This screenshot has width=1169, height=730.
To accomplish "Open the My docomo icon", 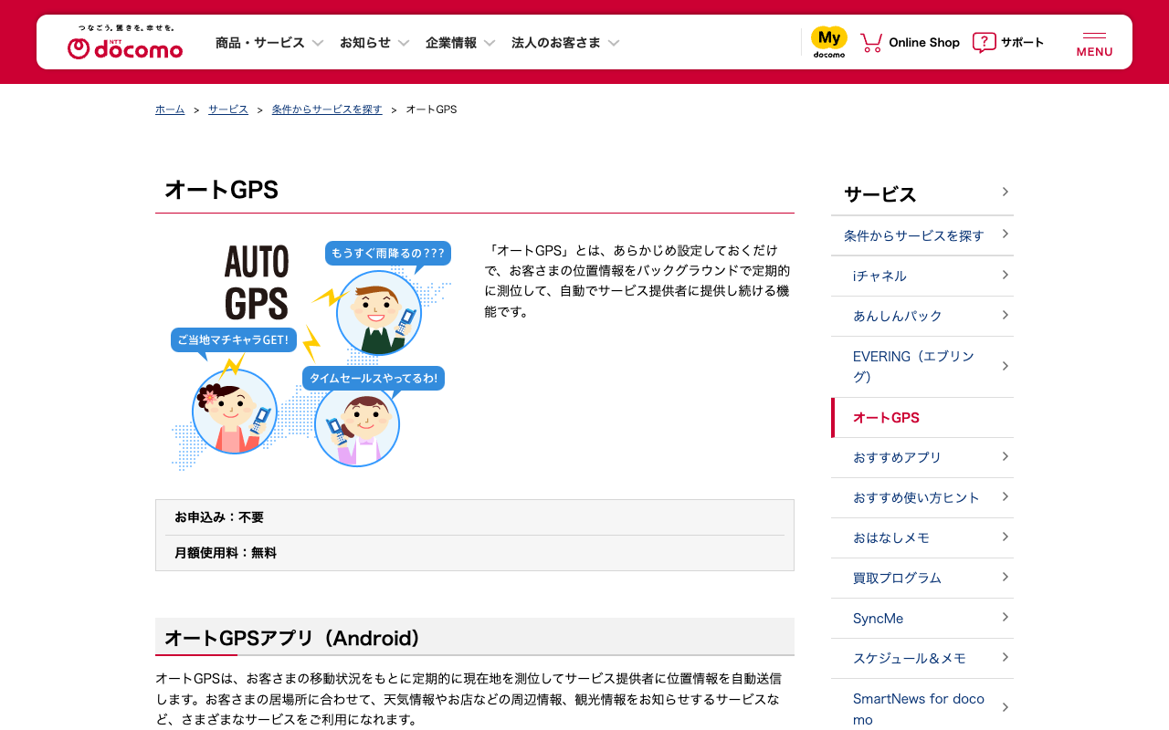I will point(829,42).
